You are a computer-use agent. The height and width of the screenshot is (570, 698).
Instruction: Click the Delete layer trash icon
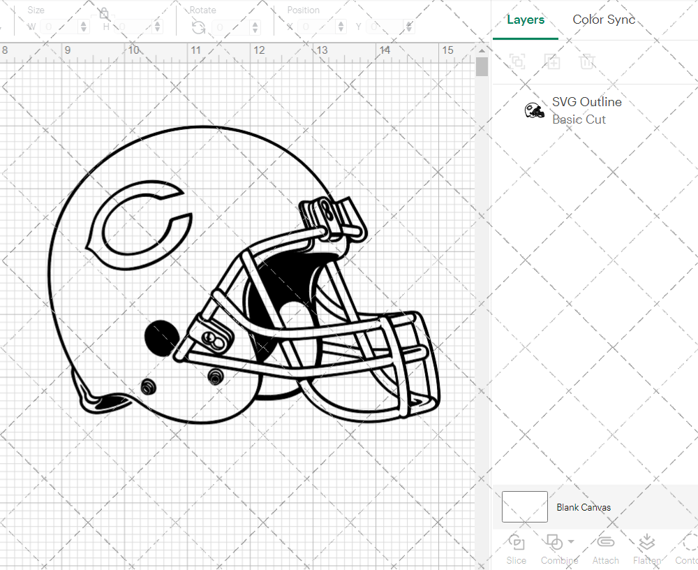coord(587,61)
